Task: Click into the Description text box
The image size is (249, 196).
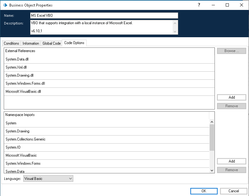Action: click(x=101, y=27)
